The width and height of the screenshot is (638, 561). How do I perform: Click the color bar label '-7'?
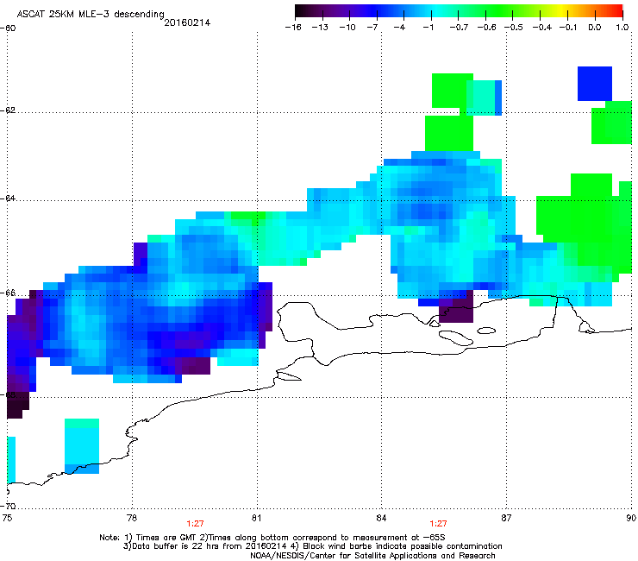pyautogui.click(x=372, y=28)
